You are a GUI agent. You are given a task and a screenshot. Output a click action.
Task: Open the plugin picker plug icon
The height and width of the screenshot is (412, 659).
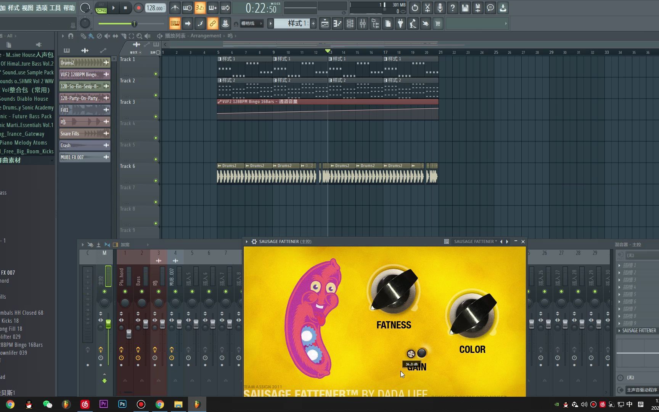click(x=400, y=24)
